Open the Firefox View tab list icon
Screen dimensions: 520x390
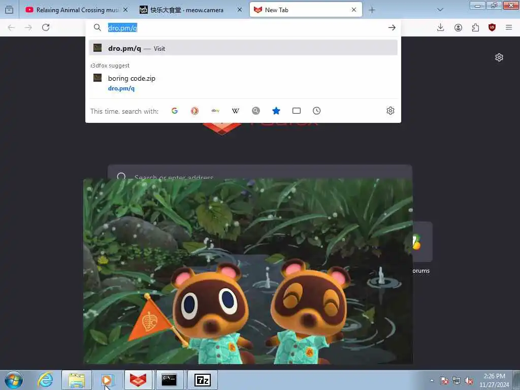point(9,10)
